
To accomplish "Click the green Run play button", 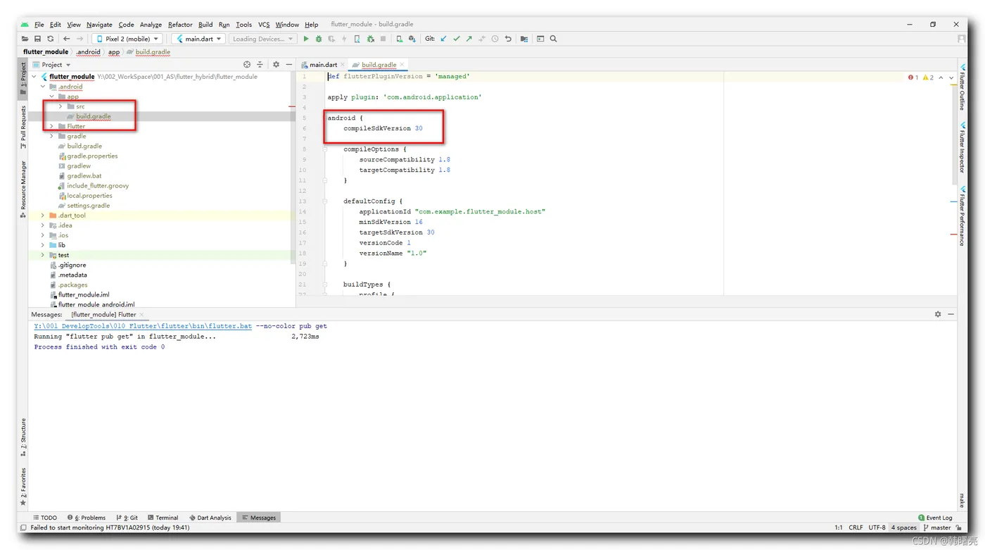I will click(306, 39).
